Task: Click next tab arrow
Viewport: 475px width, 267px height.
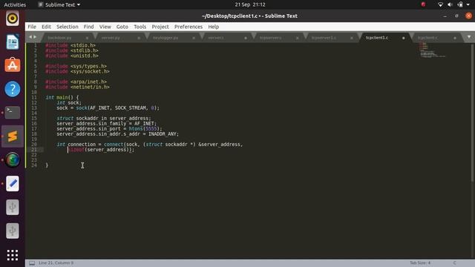Action: [35, 37]
